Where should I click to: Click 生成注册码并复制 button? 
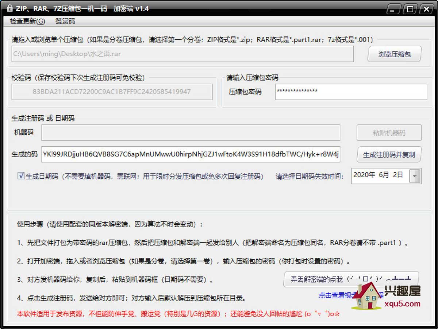point(389,155)
